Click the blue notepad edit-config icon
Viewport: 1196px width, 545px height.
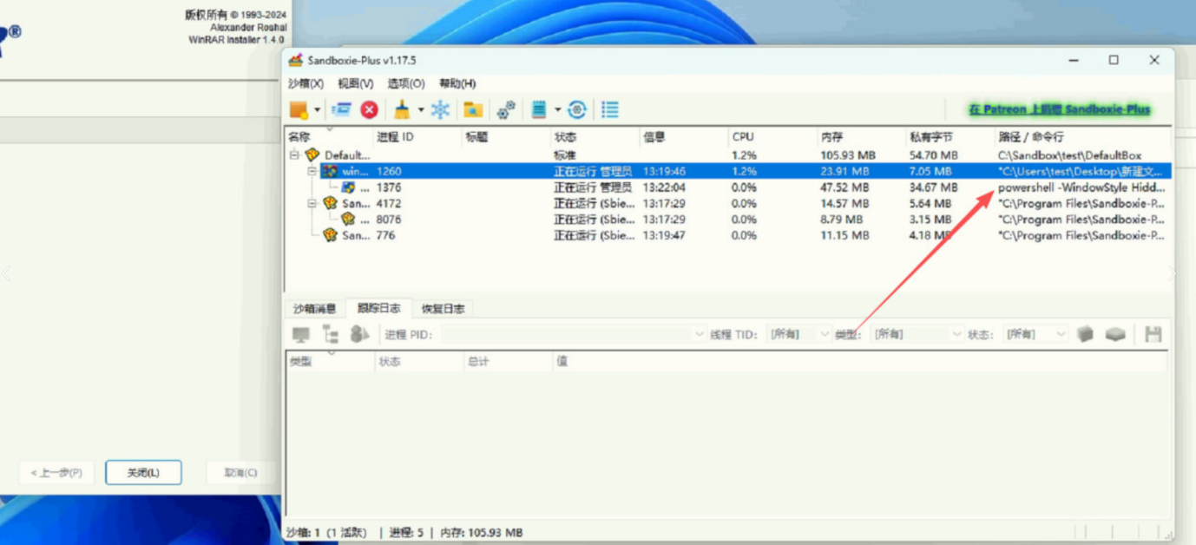[539, 109]
